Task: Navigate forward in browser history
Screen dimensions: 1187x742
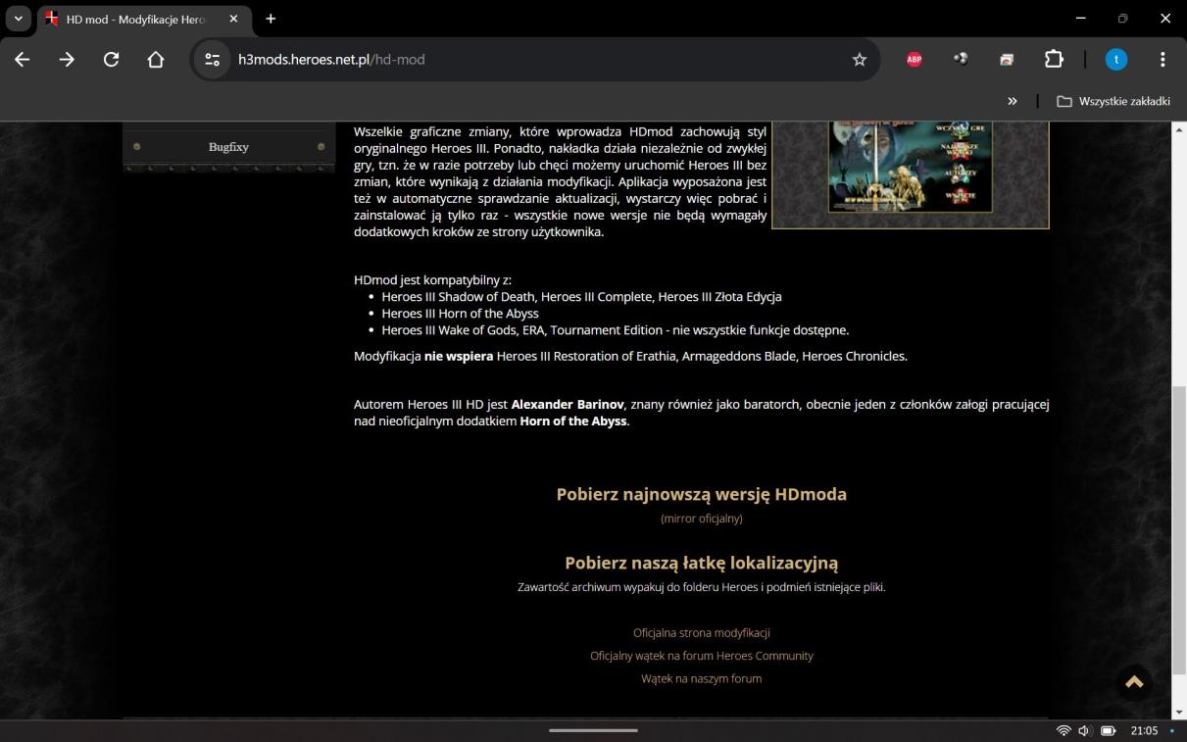Action: (x=67, y=59)
